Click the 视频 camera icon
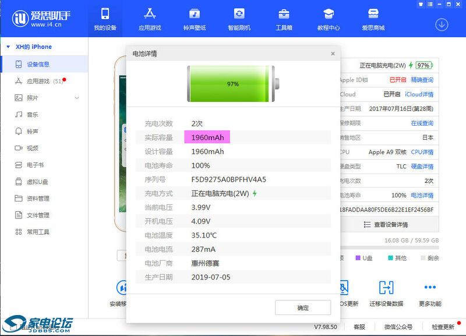Image resolution: width=466 pixels, height=336 pixels. click(19, 148)
